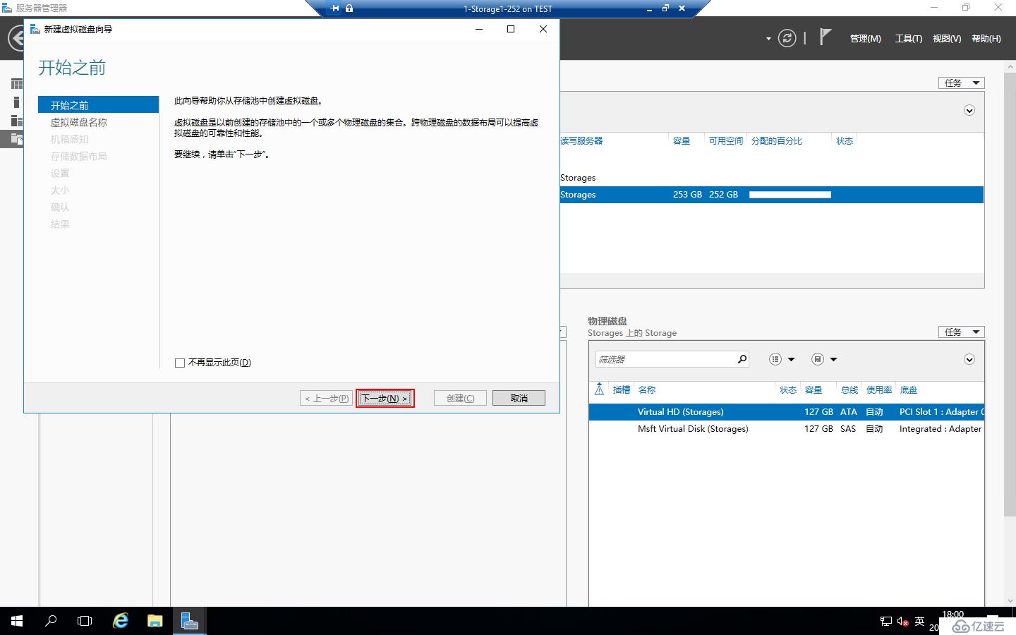This screenshot has width=1016, height=635.
Task: Select Virtual HD (Storages) disk row
Action: pos(786,412)
